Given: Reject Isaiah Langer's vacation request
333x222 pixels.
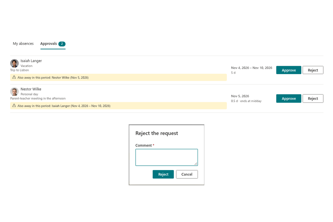Looking at the screenshot, I should point(313,70).
